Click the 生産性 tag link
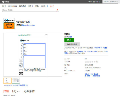The image size is (120, 96). 96,74
